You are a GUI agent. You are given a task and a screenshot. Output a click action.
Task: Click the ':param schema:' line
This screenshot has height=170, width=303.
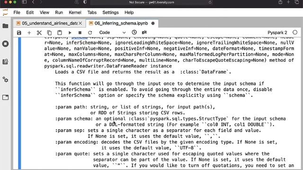coord(170,119)
